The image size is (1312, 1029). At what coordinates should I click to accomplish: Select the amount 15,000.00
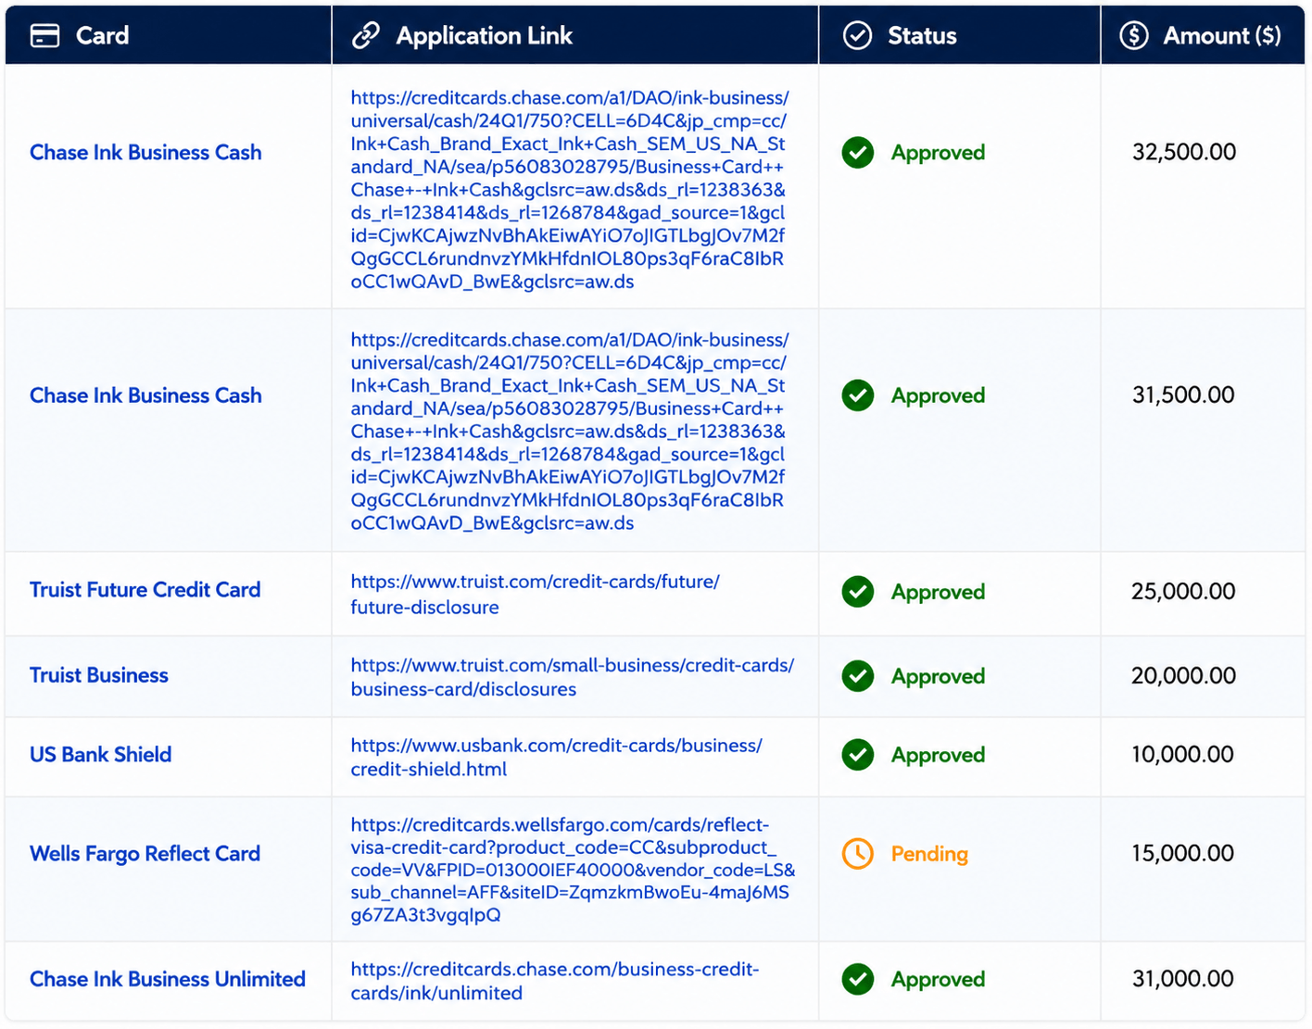1182,853
